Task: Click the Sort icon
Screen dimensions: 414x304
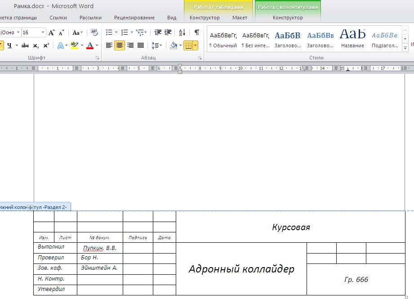Action: click(182, 32)
